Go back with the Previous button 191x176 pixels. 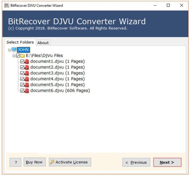click(136, 162)
